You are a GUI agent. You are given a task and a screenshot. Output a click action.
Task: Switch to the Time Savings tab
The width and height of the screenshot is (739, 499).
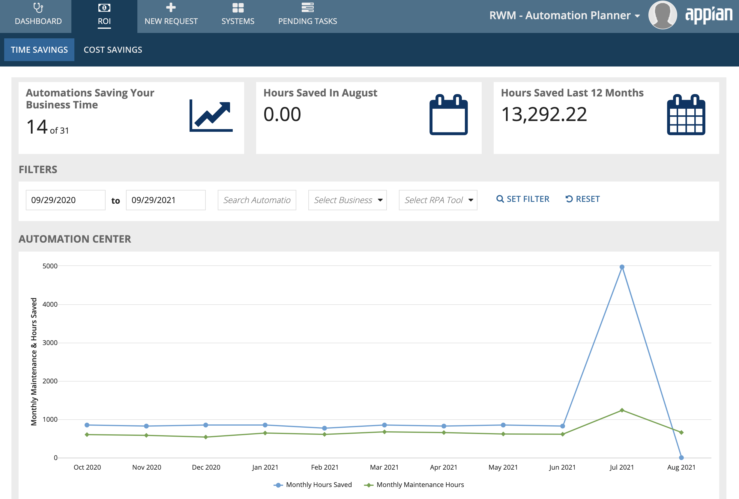coord(39,49)
